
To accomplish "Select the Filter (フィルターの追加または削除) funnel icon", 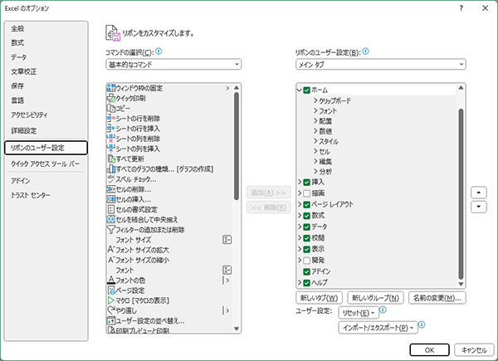I will [x=111, y=230].
